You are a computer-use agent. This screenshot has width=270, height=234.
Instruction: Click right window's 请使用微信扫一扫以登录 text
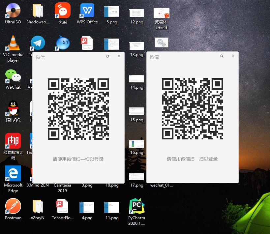tap(192, 159)
